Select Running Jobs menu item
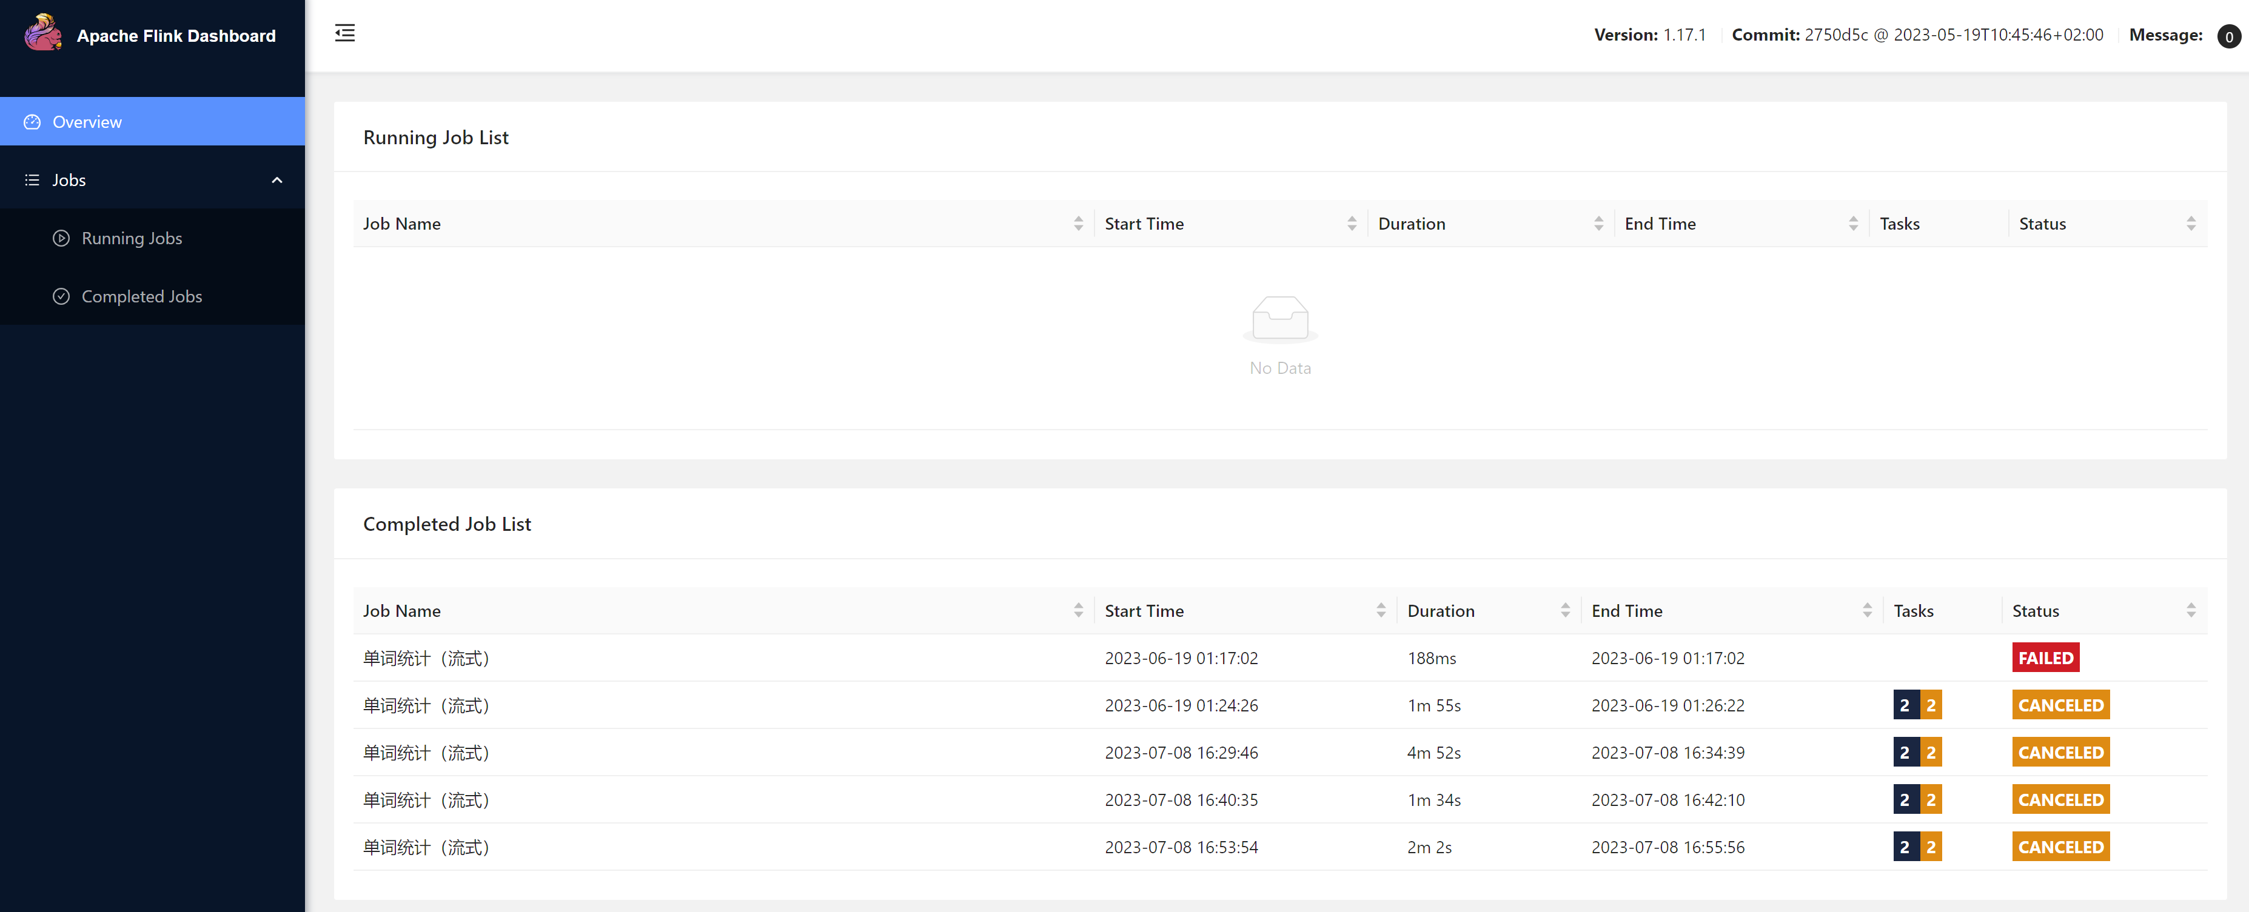 130,236
